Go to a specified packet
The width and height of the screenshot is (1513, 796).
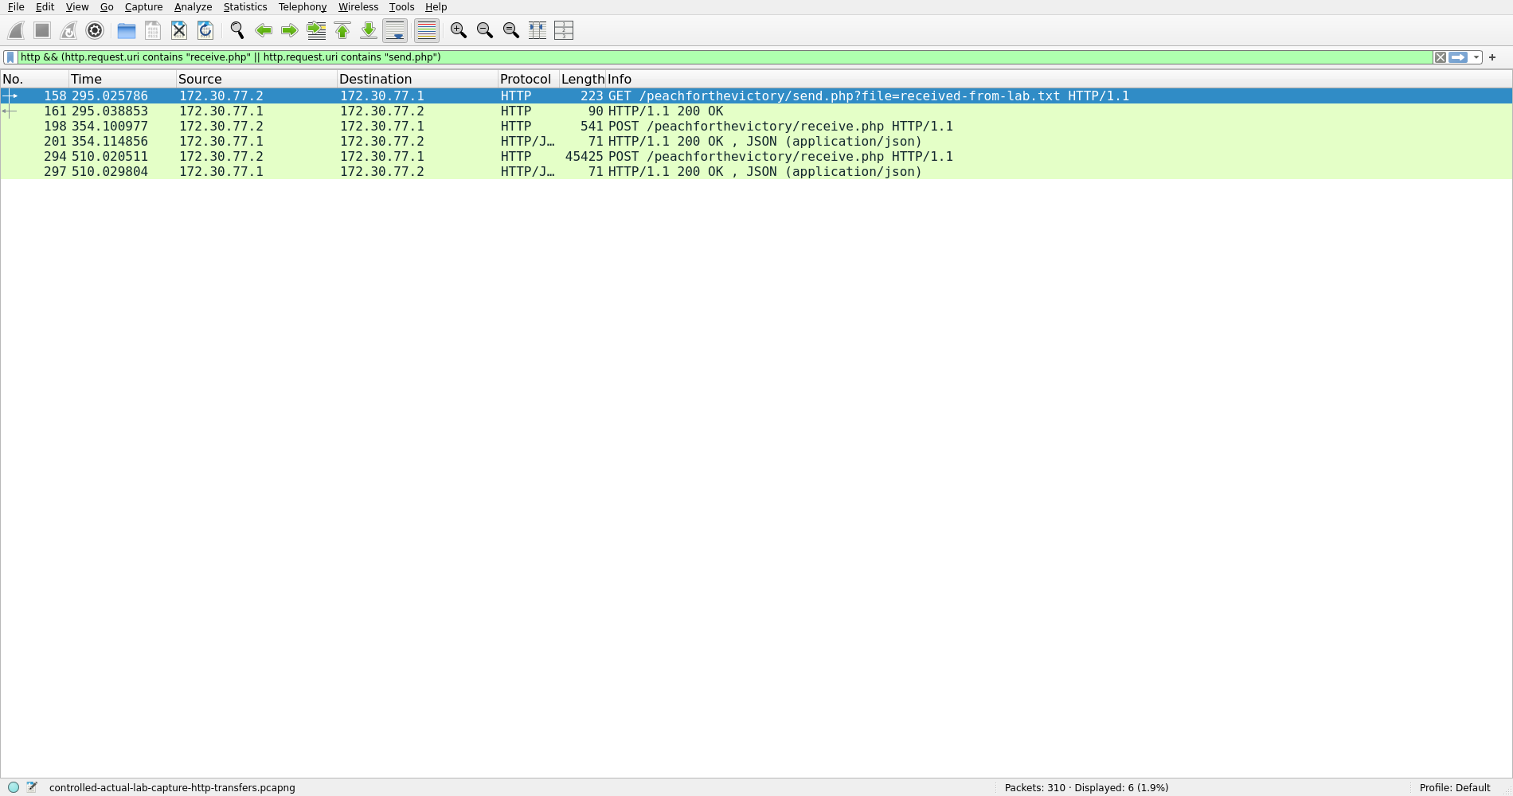click(316, 31)
